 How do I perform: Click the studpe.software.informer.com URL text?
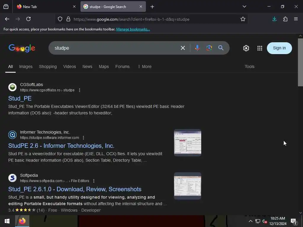click(x=49, y=138)
